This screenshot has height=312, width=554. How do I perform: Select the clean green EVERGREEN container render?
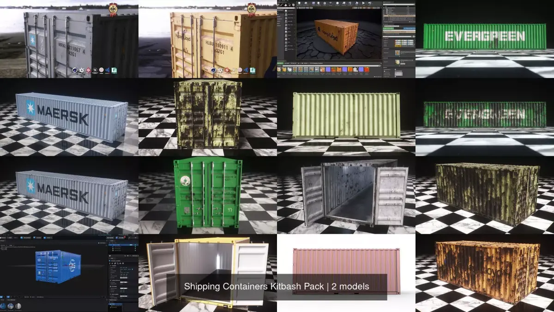point(485,39)
